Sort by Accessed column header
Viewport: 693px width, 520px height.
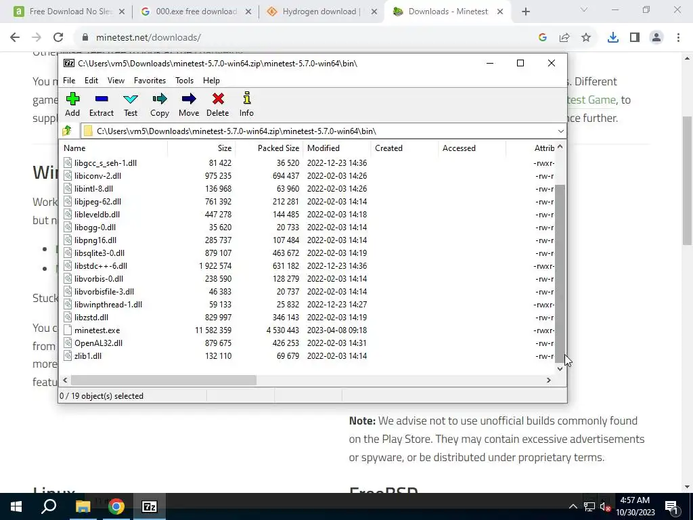pos(472,148)
